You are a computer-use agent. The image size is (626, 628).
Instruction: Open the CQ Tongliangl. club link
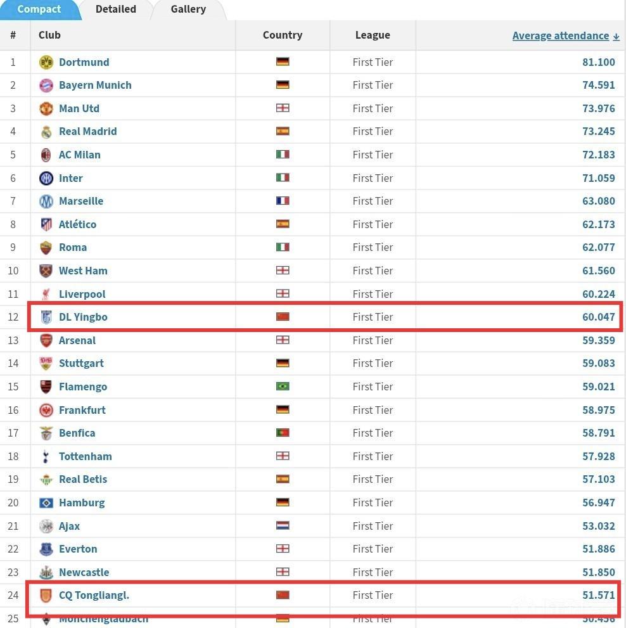(94, 595)
